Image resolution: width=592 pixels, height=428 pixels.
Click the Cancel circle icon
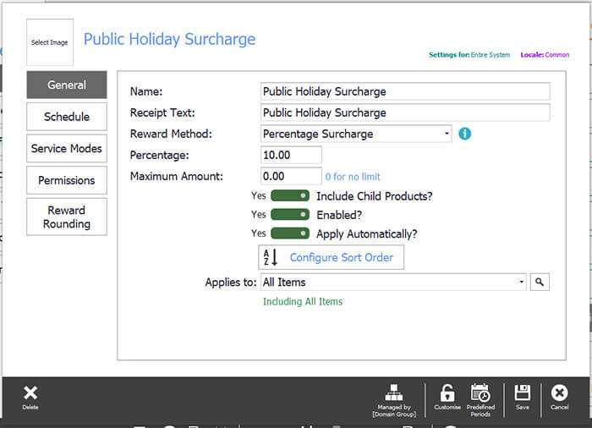click(x=559, y=394)
